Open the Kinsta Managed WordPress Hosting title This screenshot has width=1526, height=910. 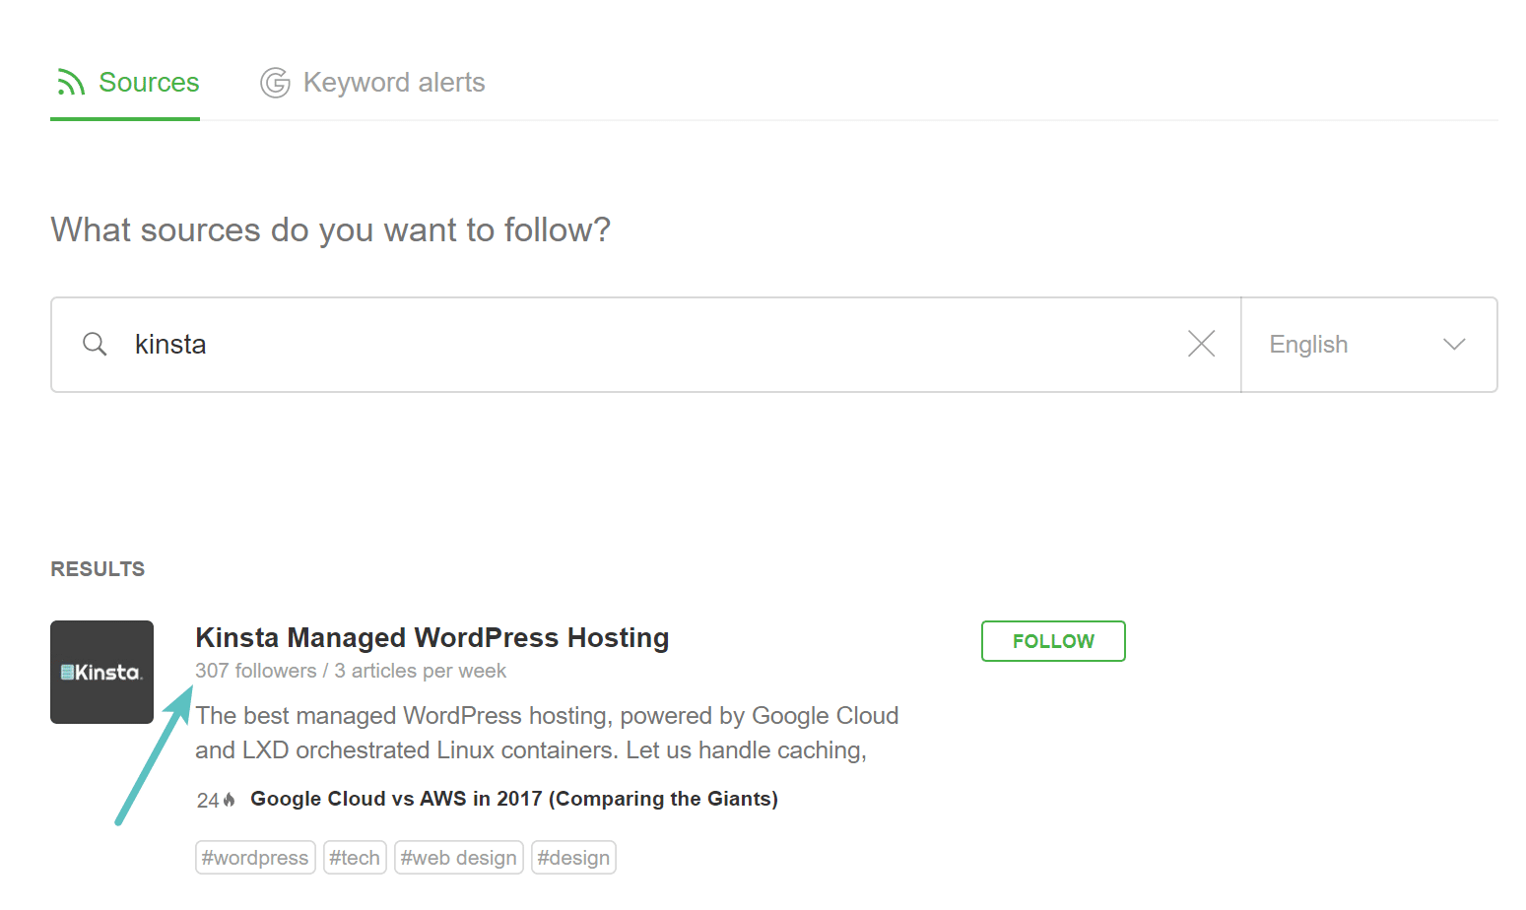pos(432,638)
